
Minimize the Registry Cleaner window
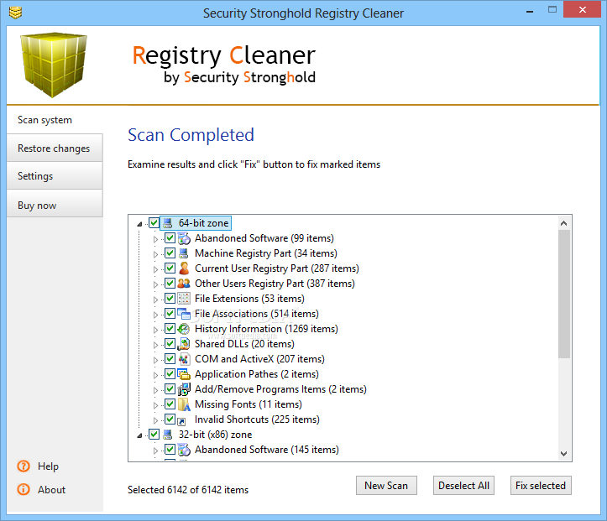(530, 10)
